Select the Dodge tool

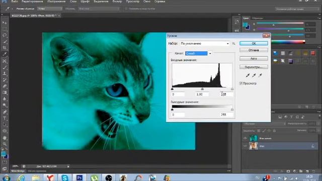[5, 105]
